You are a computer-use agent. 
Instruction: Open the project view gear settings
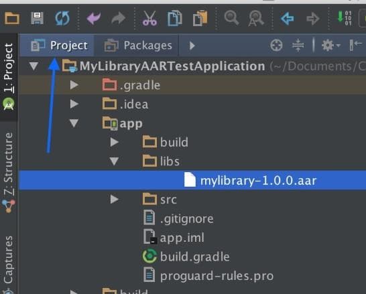[x=330, y=45]
